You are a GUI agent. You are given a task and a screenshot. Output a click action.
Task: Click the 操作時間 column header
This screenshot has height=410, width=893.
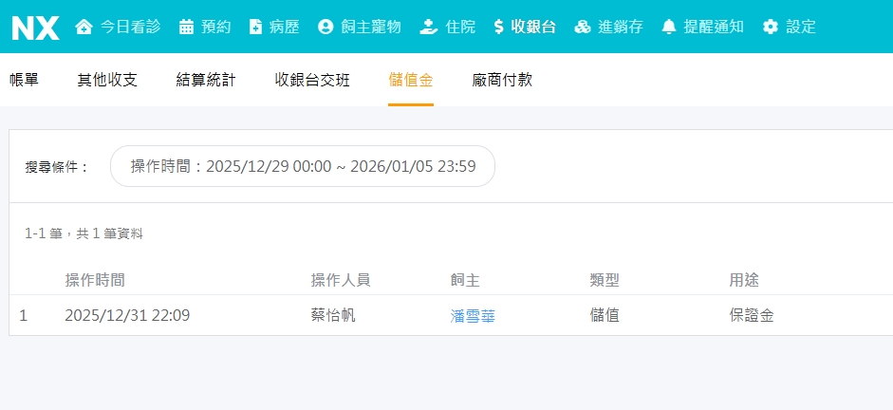click(95, 280)
